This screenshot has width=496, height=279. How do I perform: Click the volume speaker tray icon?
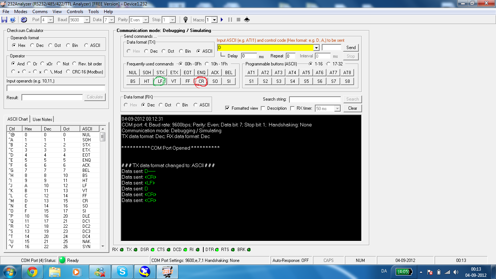pos(456,272)
